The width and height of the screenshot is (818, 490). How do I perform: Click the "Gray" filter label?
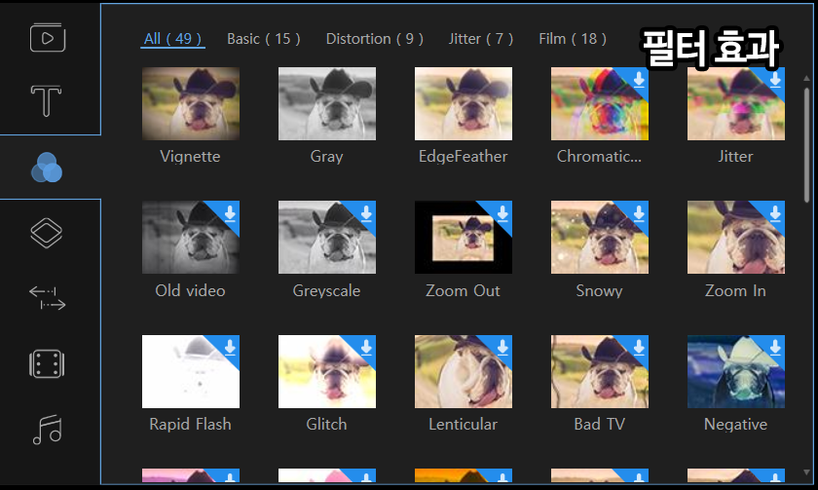click(326, 157)
